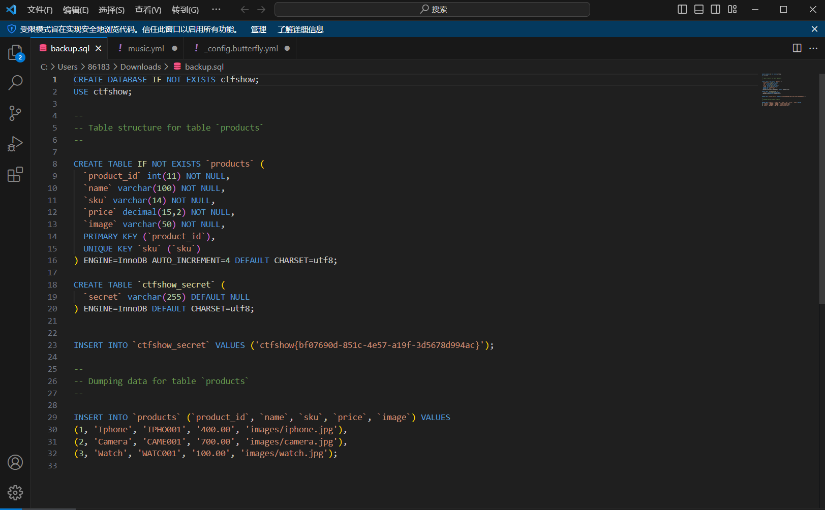Screen dimensions: 825x510
Task: Switch to the backup.sql tab
Action: coord(70,48)
